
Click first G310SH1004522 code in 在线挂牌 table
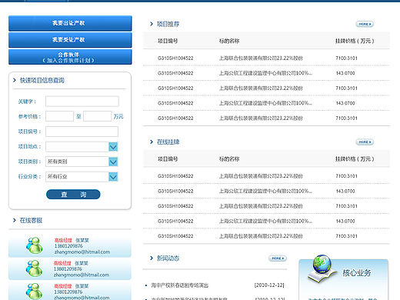(x=175, y=176)
